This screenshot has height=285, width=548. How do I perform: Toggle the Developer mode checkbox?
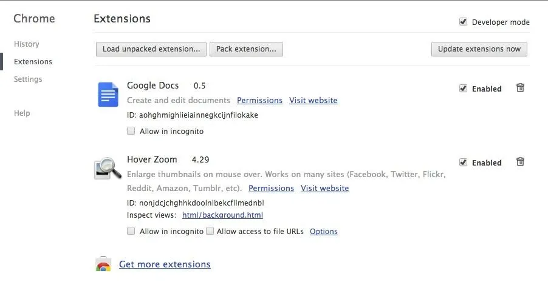463,22
